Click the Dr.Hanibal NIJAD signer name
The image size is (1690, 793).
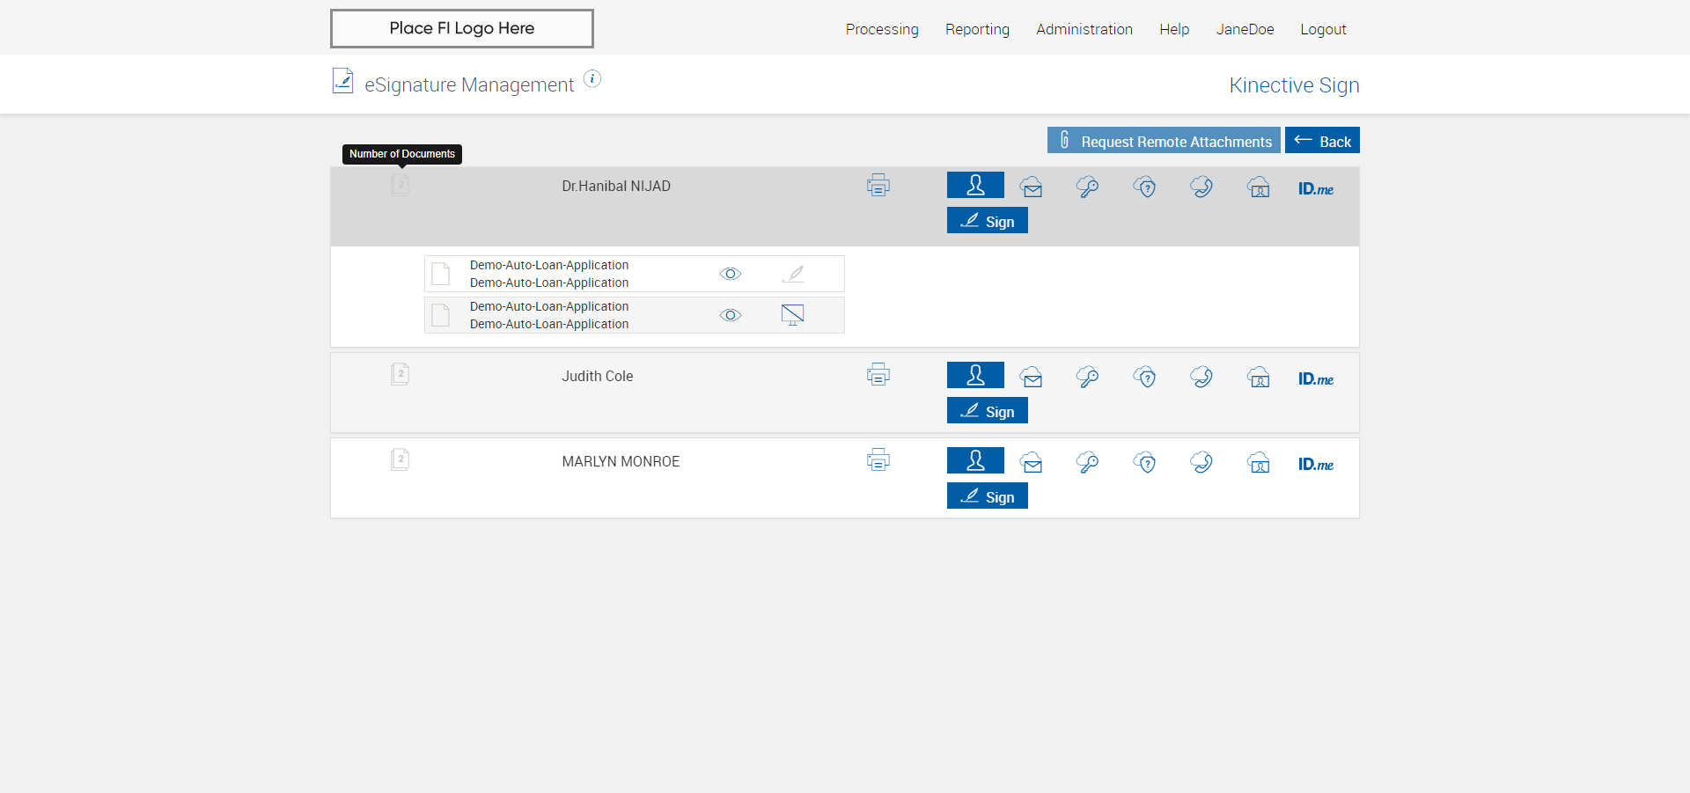[616, 186]
